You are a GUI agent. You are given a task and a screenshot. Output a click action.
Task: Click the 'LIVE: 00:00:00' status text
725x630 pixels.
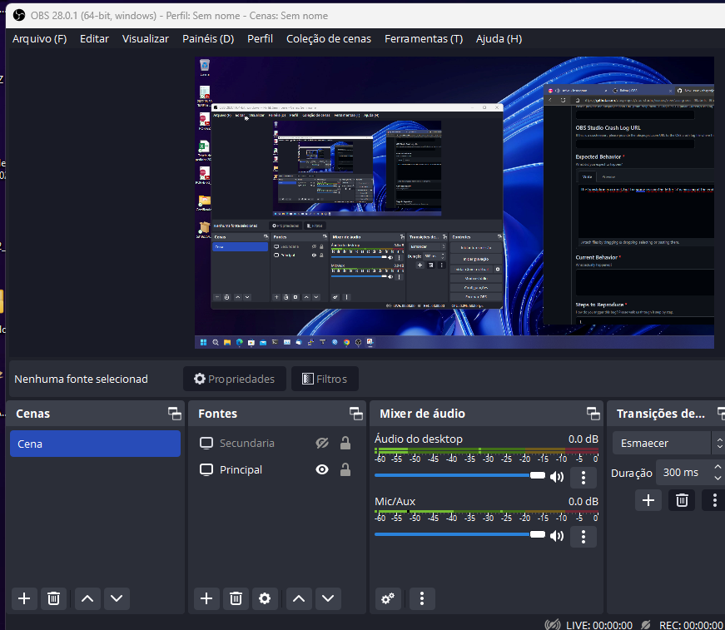[599, 625]
